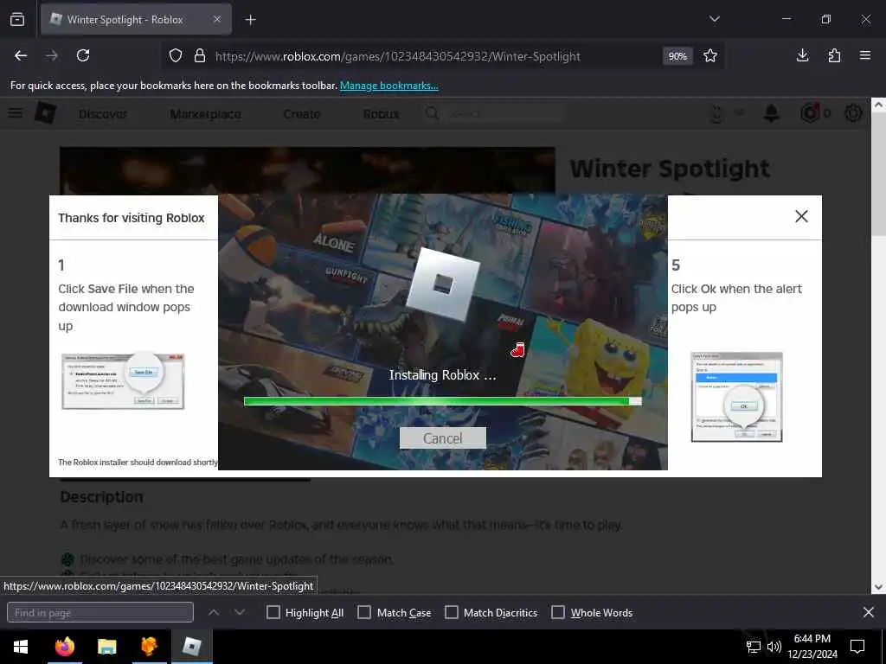Open the Roblox notifications bell
The image size is (886, 664).
click(x=771, y=113)
